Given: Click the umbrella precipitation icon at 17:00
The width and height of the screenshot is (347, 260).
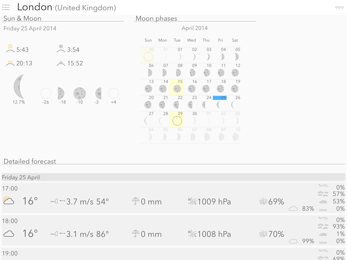Looking at the screenshot, I should (136, 201).
